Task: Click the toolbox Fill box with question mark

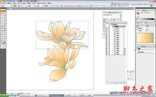Action: pos(2,41)
